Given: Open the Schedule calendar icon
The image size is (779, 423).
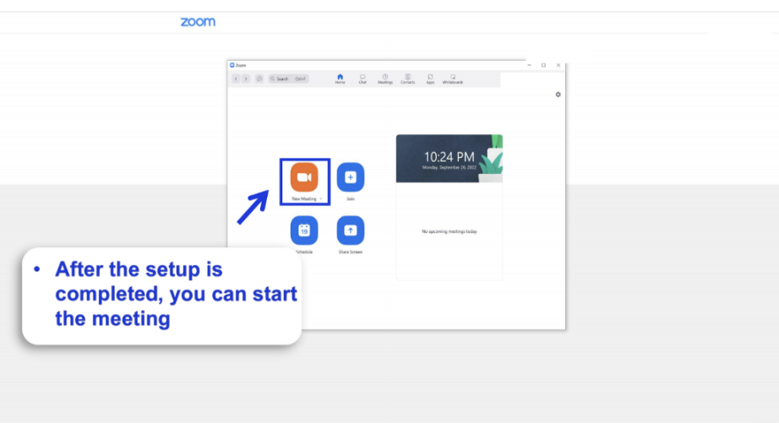Looking at the screenshot, I should click(x=304, y=230).
